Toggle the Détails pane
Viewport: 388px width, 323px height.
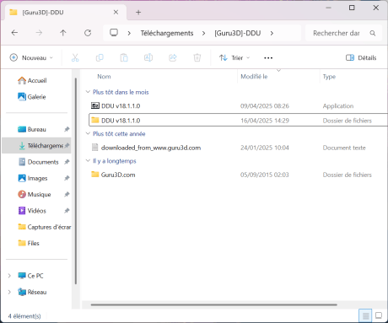click(361, 57)
